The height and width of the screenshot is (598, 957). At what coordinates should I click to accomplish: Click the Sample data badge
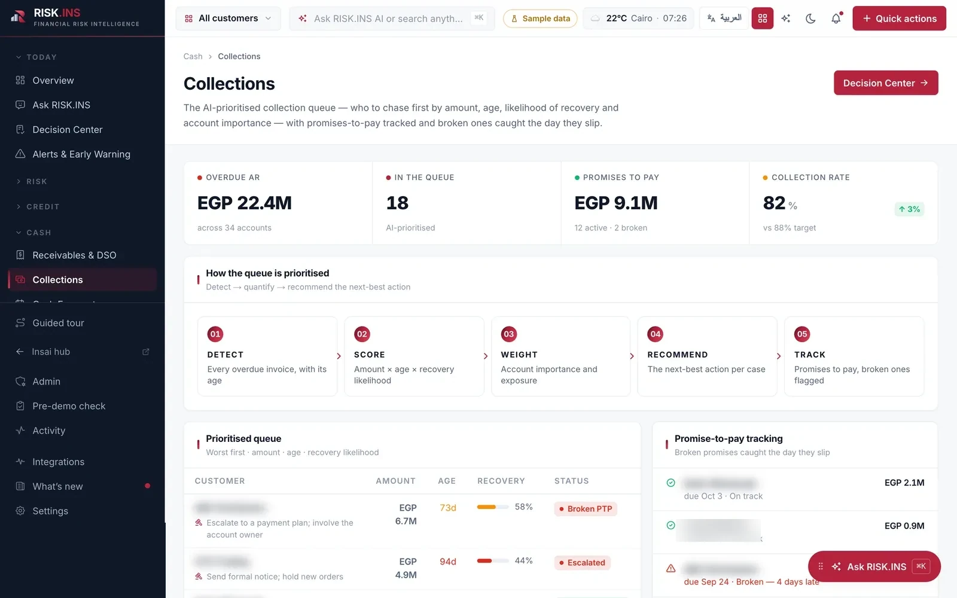tap(540, 19)
